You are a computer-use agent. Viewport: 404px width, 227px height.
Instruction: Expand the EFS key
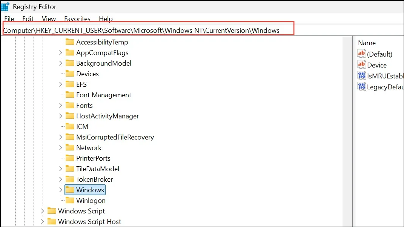tap(61, 84)
